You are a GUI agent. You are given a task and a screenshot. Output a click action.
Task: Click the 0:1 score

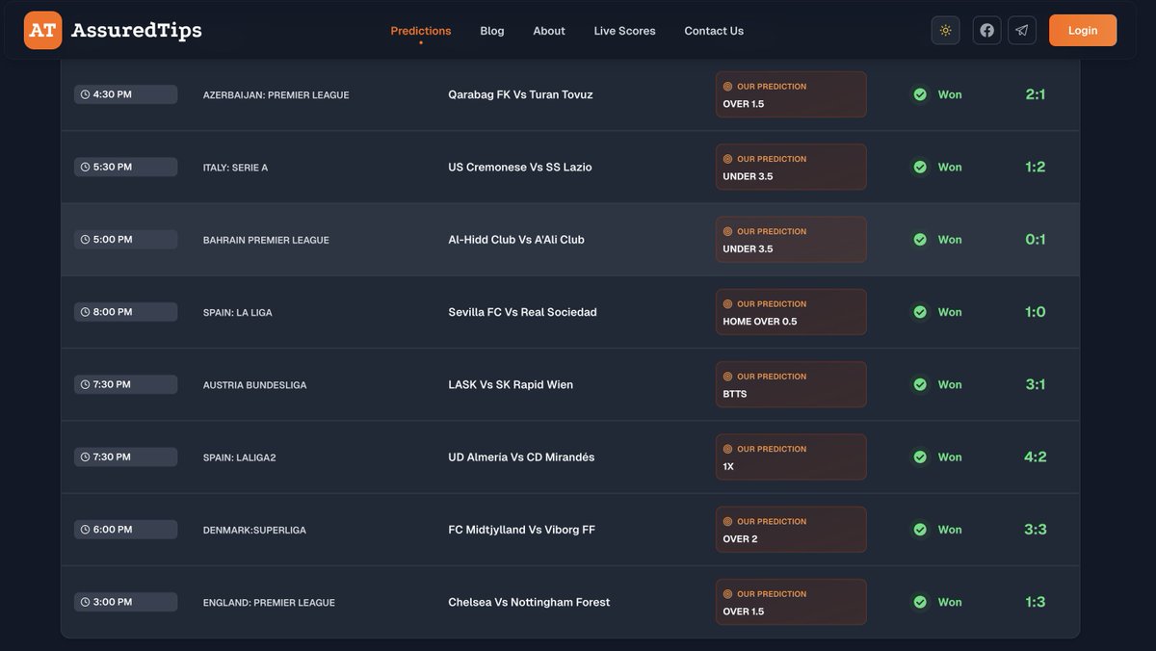1036,239
